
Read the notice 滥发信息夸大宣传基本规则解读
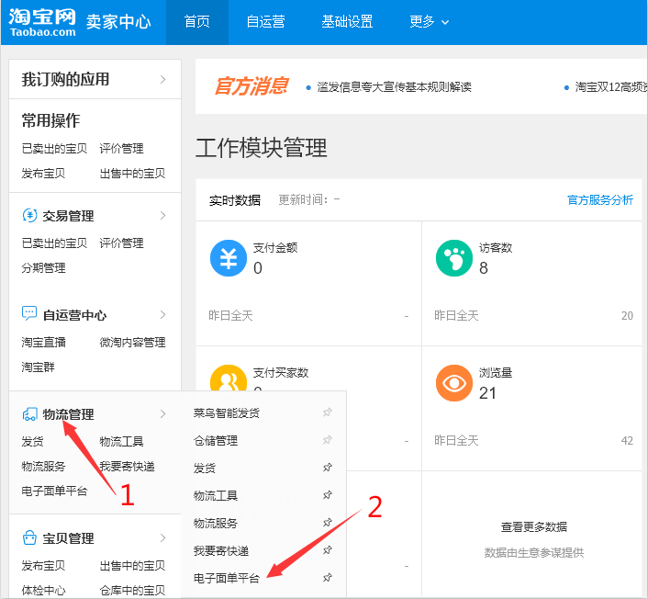pos(395,87)
